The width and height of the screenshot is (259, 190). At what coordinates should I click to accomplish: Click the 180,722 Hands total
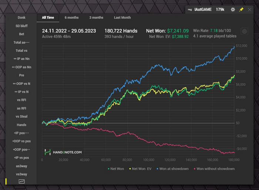click(x=121, y=31)
